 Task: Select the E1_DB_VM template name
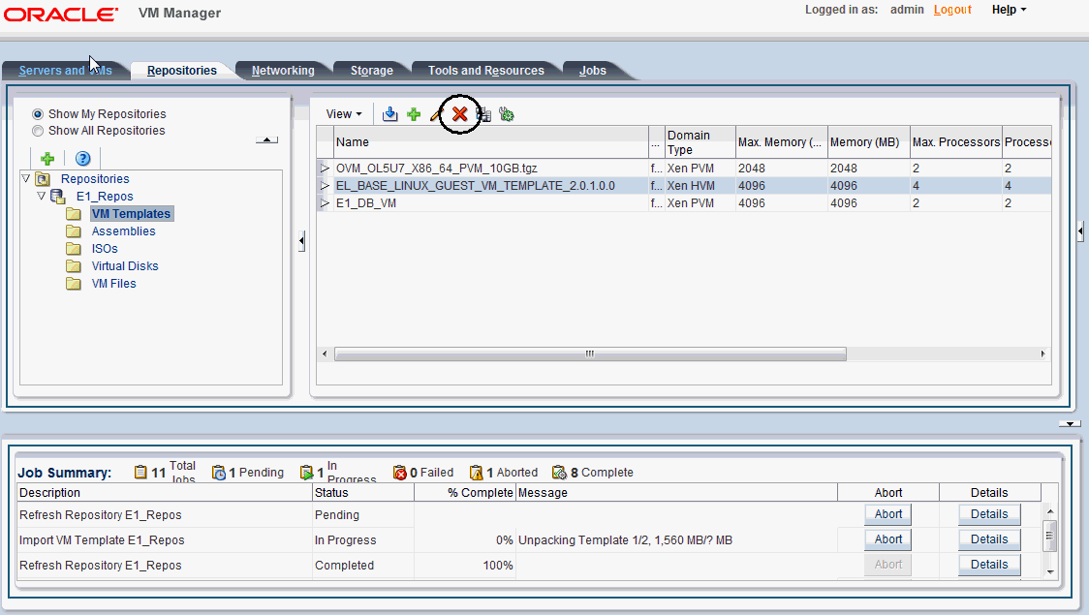point(366,202)
